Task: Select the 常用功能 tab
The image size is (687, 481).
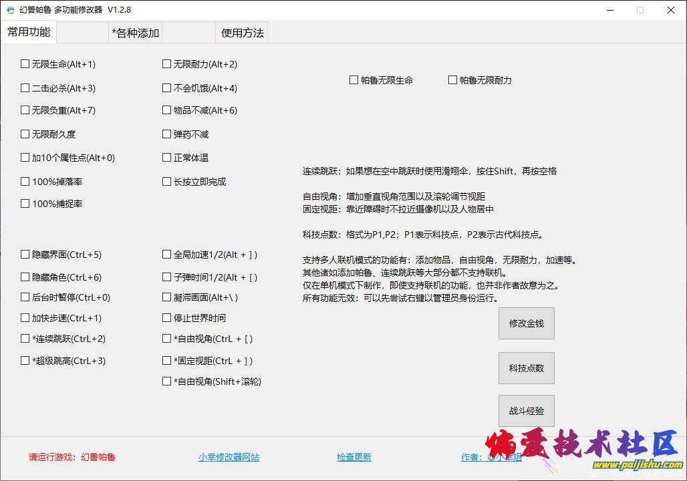Action: tap(29, 32)
